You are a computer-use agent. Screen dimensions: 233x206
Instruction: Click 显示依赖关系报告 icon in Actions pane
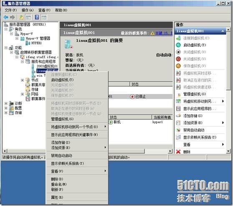pyautogui.click(x=178, y=137)
